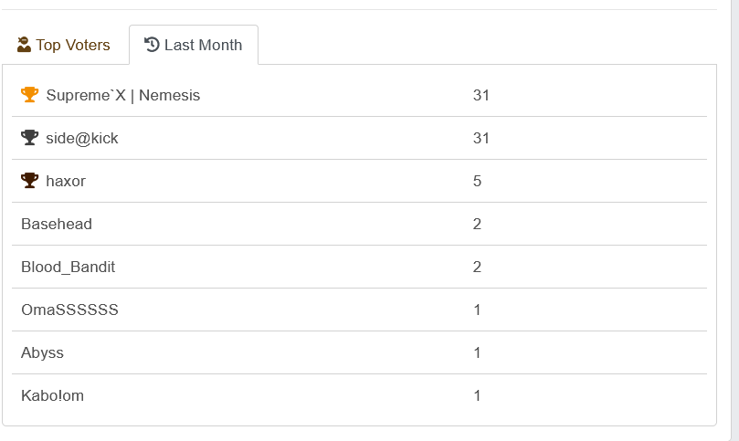Image resolution: width=739 pixels, height=441 pixels.
Task: Open Supreme`X | Nemesis voter entry
Action: tap(122, 95)
